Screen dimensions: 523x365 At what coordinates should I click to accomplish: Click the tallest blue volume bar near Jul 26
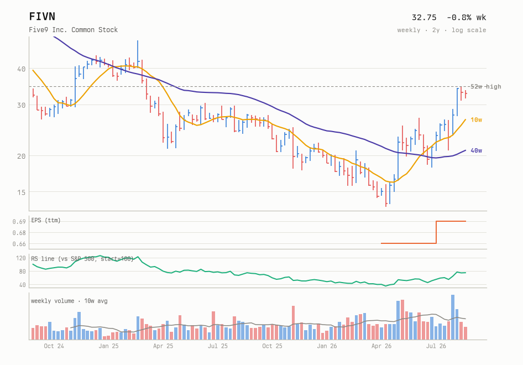tap(453, 317)
